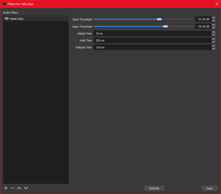The image size is (221, 194).
Task: Click the Hold Time 200 ms field
Action: point(153,40)
